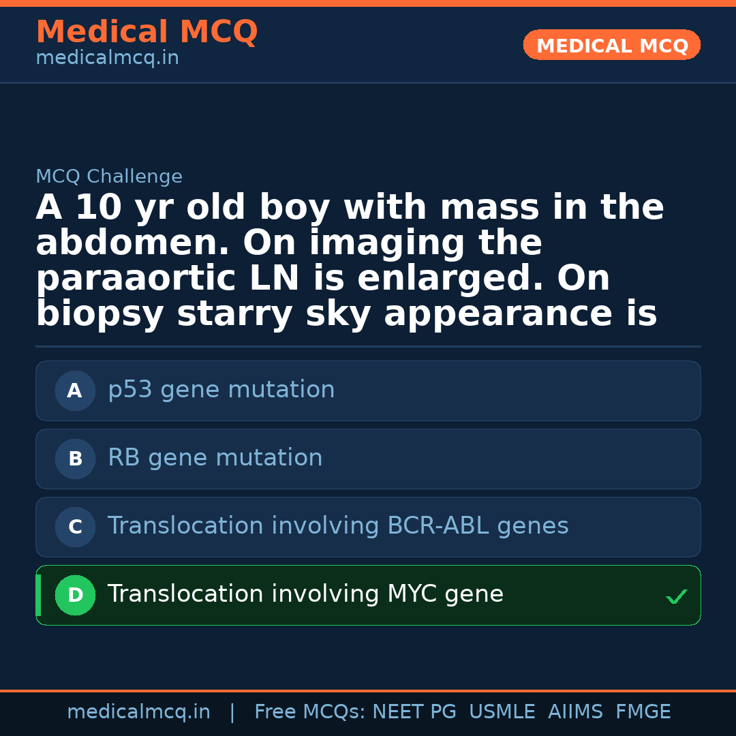Click the MCQ Challenge label

[109, 177]
